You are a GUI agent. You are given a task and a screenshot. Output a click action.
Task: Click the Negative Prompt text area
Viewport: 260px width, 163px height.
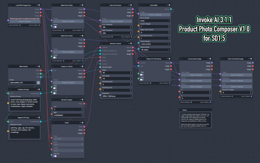[x=25, y=132]
